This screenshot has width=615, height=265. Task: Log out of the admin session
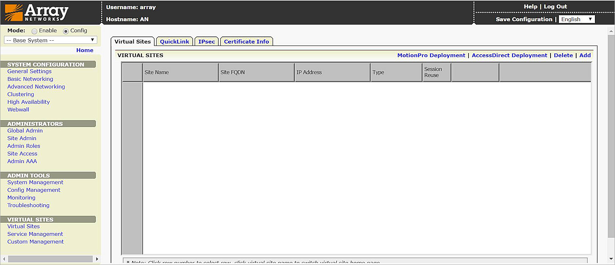click(555, 6)
